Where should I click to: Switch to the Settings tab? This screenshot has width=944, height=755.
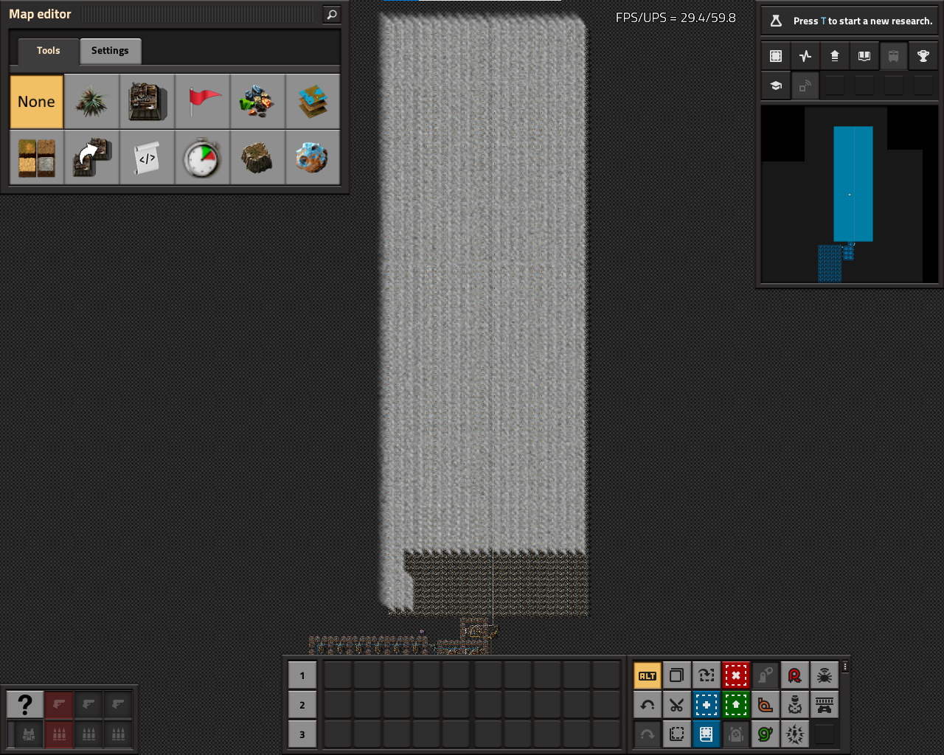click(110, 51)
